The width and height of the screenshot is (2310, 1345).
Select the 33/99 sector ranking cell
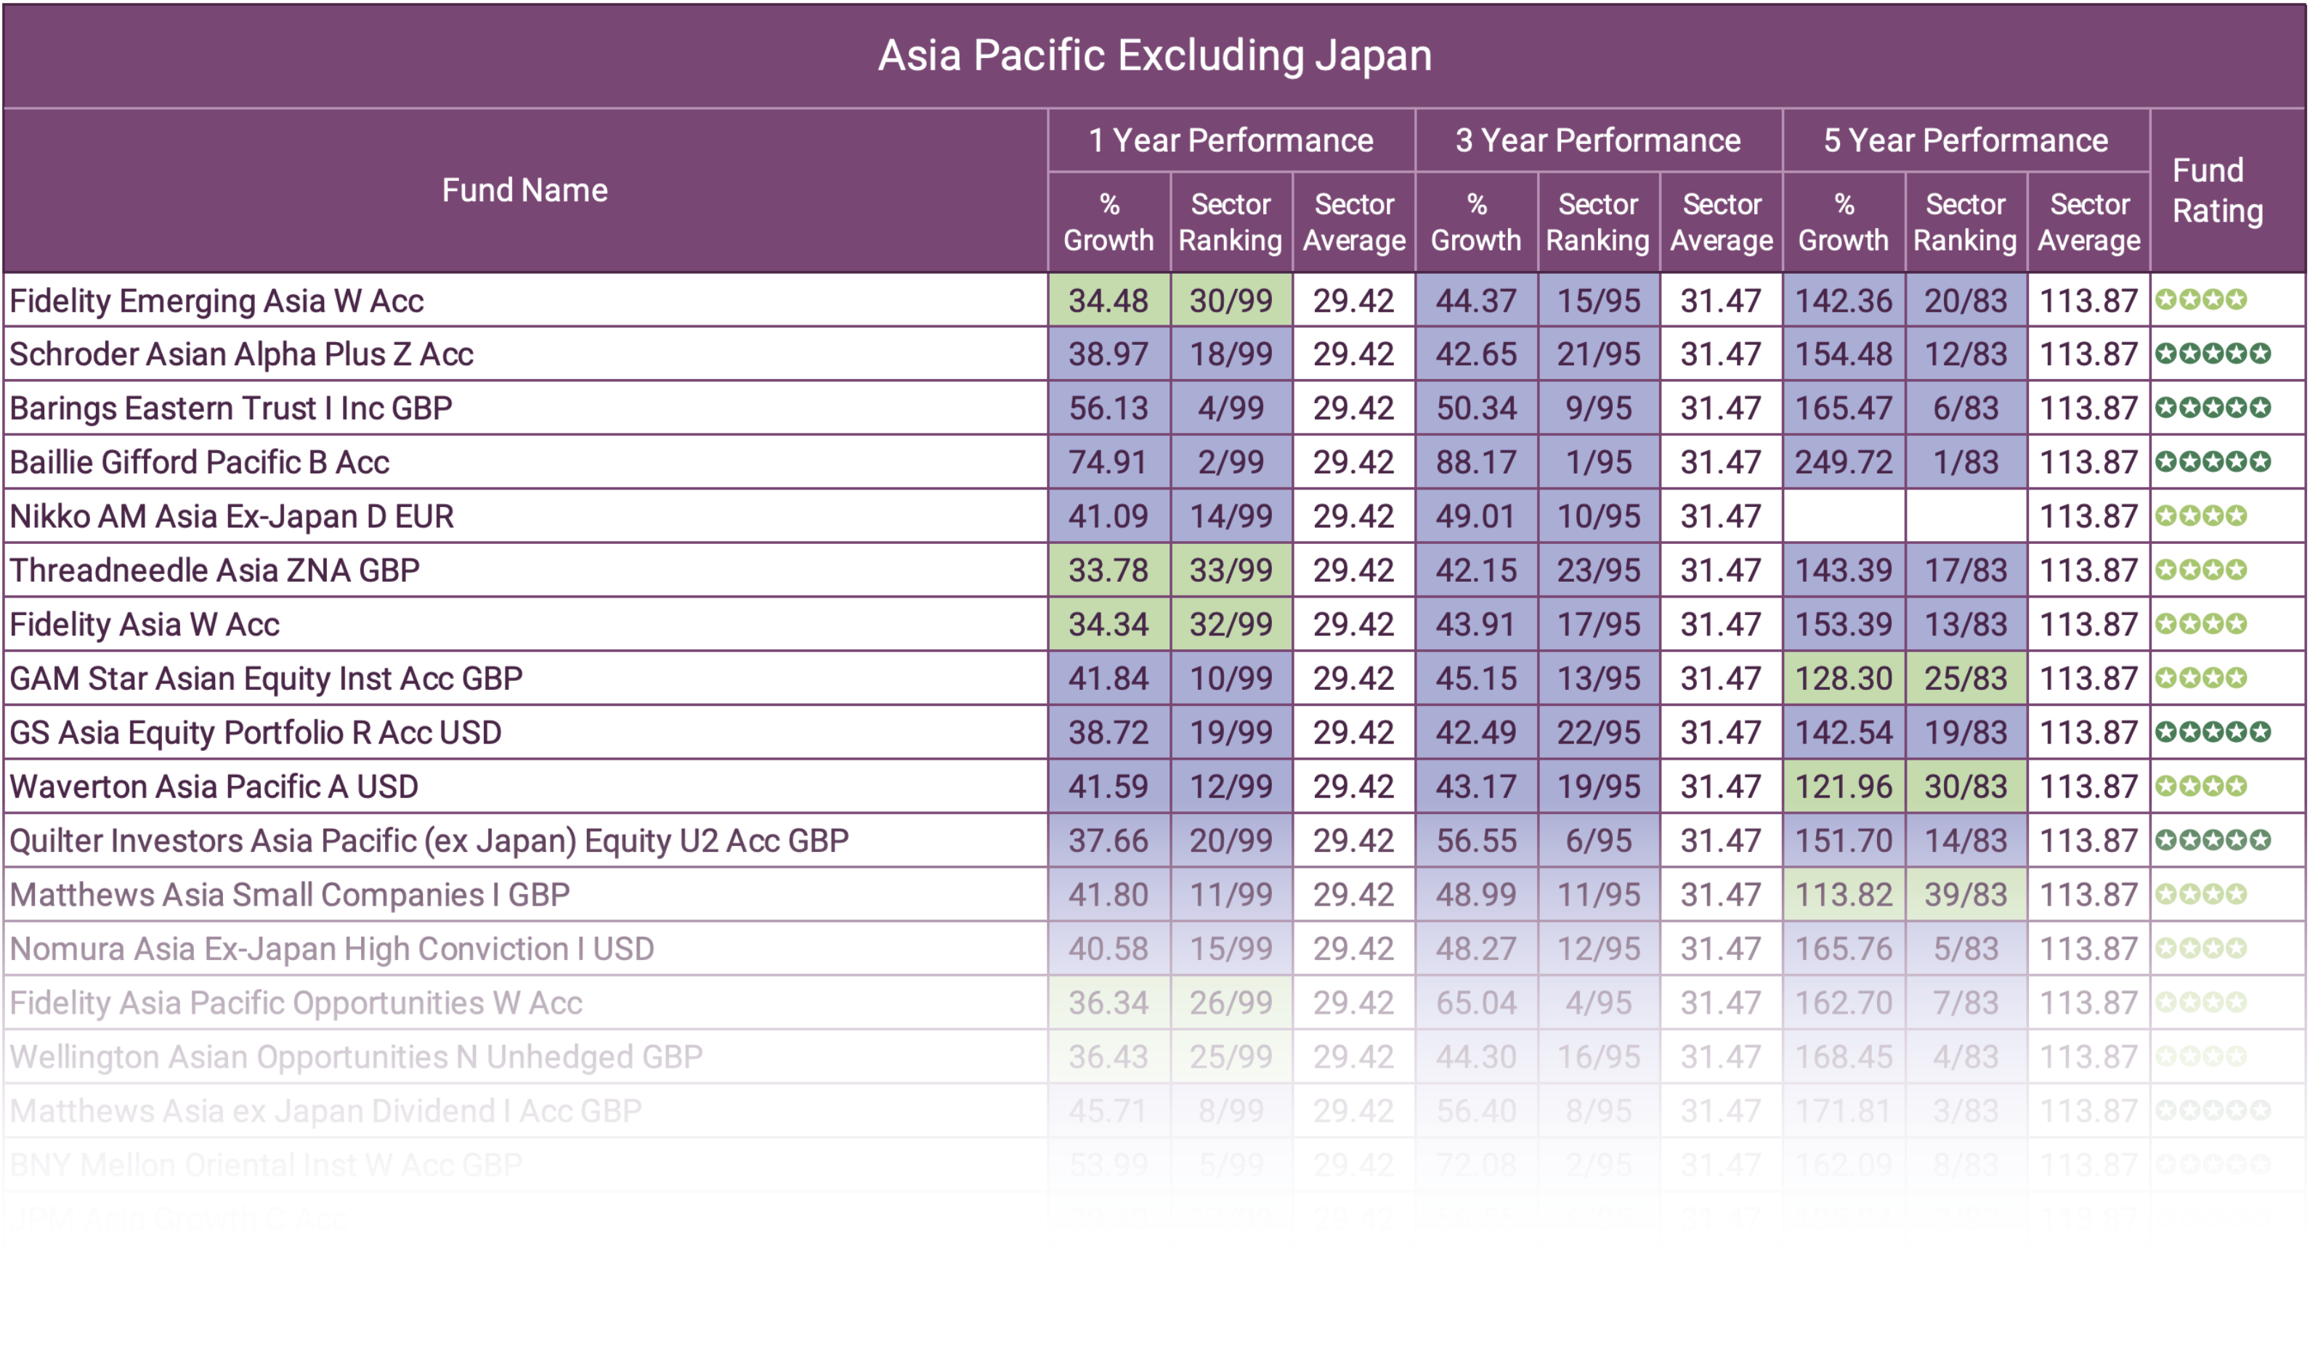tap(1231, 571)
